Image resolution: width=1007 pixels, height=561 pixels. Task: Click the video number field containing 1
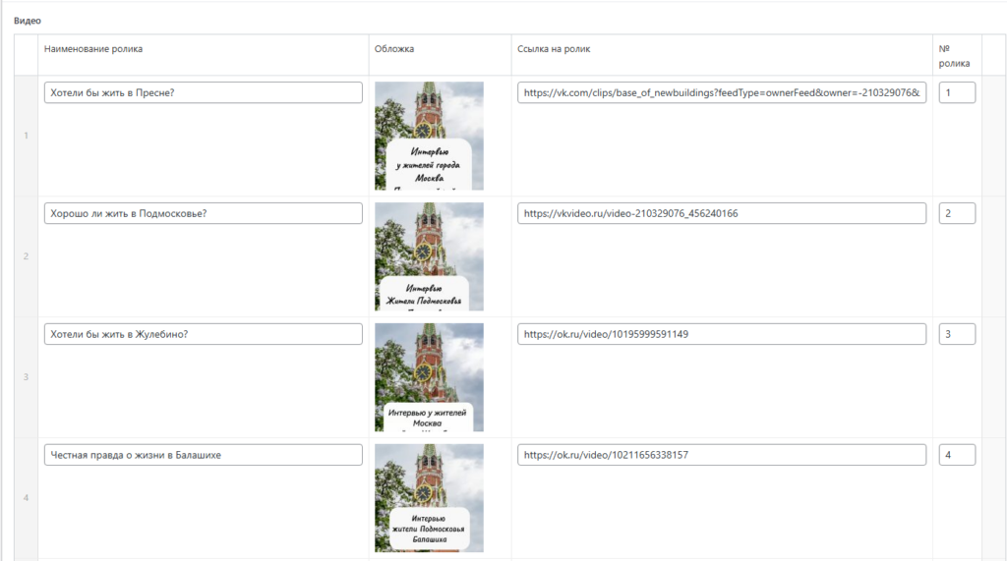(x=957, y=92)
